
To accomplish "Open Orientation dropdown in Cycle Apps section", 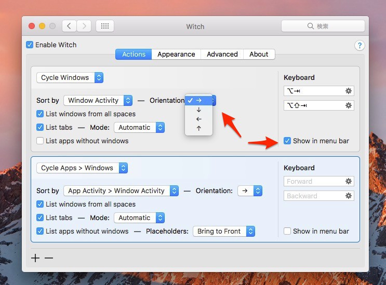I will point(250,191).
